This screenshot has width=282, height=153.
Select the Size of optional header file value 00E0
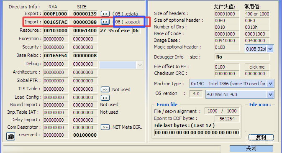click(227, 20)
